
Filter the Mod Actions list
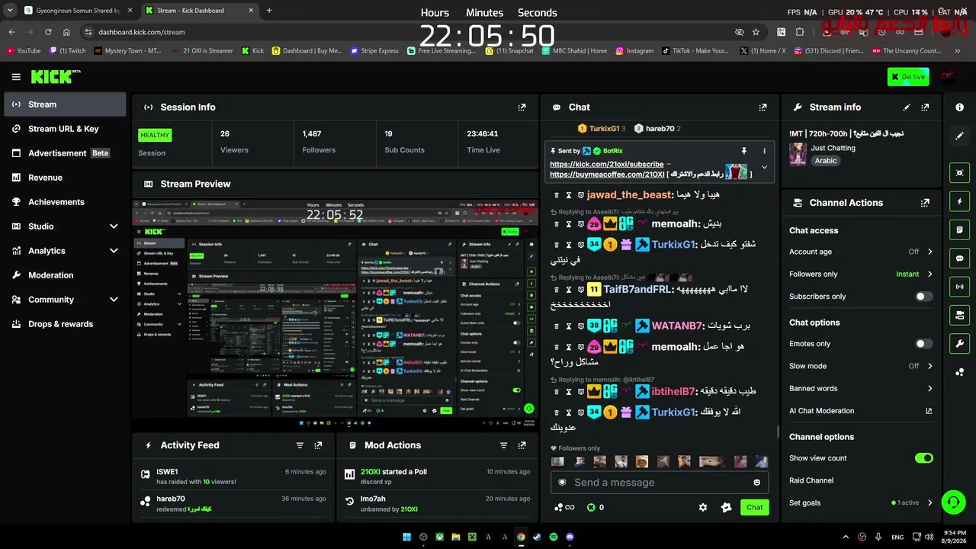click(x=503, y=445)
